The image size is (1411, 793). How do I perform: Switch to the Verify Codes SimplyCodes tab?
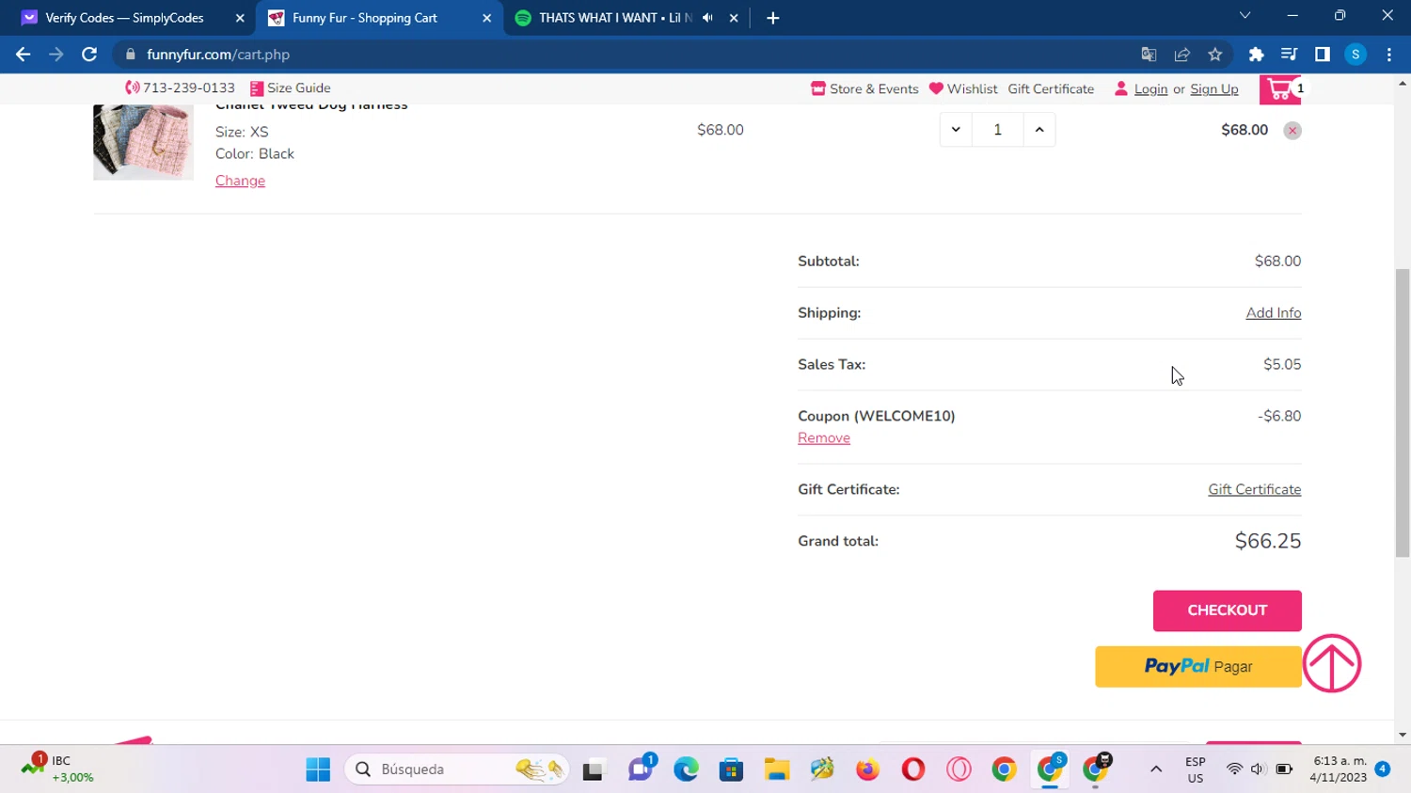click(124, 18)
